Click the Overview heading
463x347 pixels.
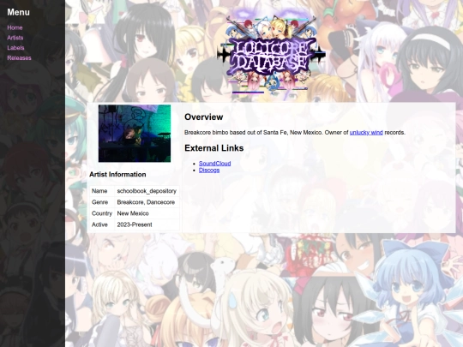204,117
